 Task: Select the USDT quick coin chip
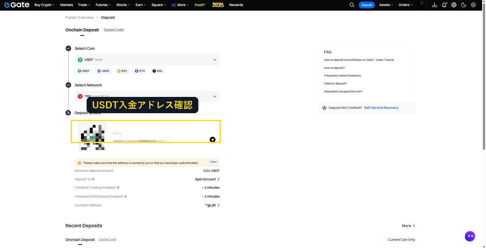[84, 71]
